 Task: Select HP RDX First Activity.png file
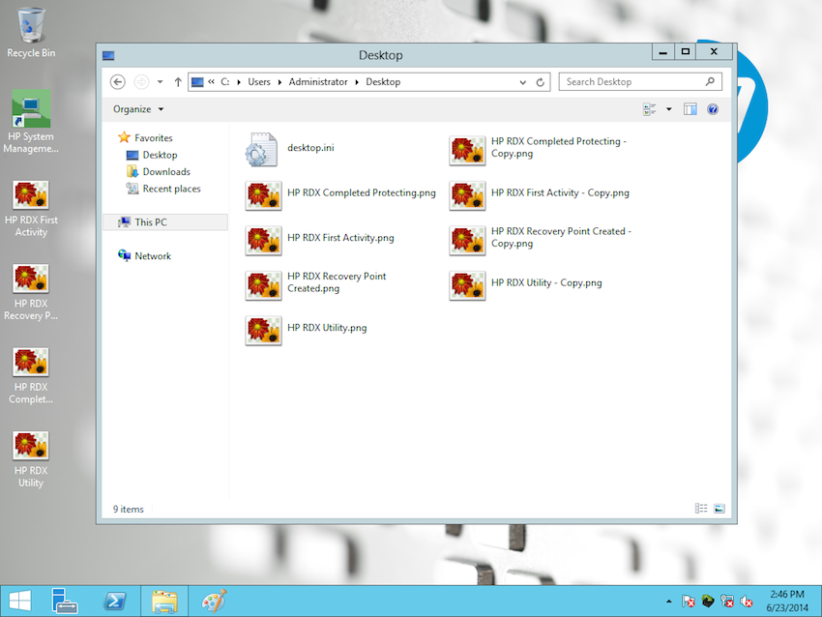click(320, 240)
